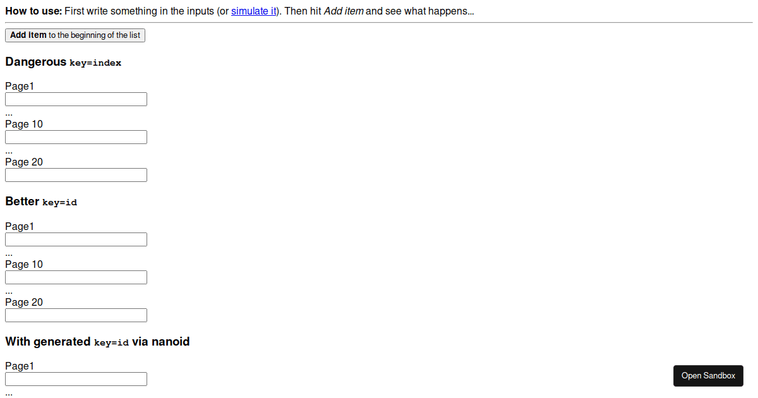Click the italic 'Add item' text in instructions
The image size is (758, 398).
click(x=344, y=11)
